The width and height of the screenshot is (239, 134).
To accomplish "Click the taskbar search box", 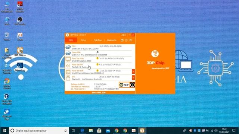I will point(39,131).
